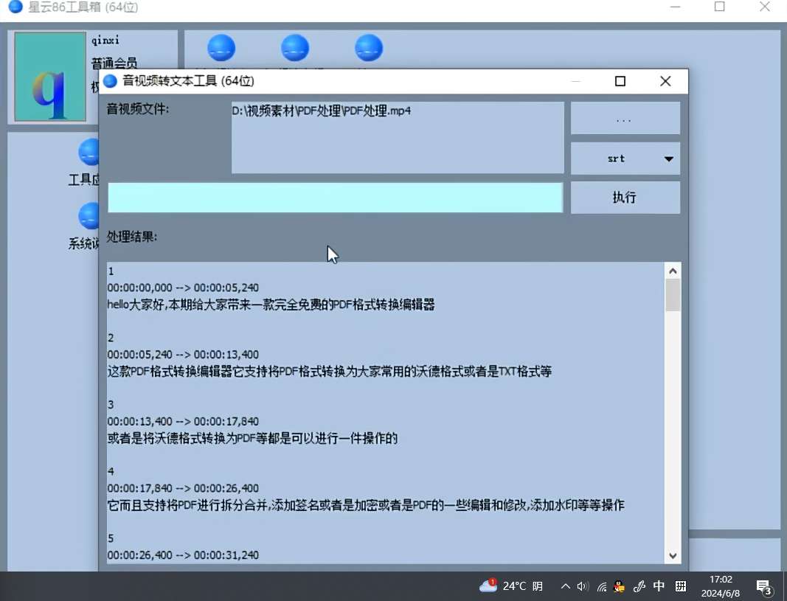Toggle the 中 Chinese input mode indicator
This screenshot has height=601, width=787.
tap(659, 586)
